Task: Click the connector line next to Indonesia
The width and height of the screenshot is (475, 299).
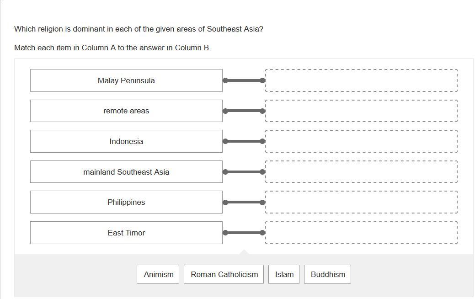Action: [244, 141]
